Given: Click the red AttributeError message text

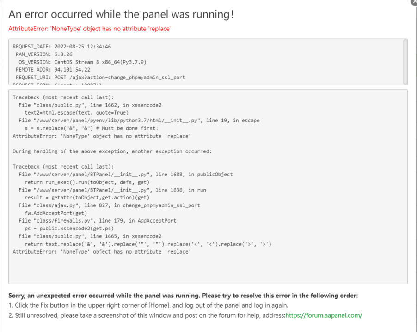Looking at the screenshot, I should [x=90, y=29].
